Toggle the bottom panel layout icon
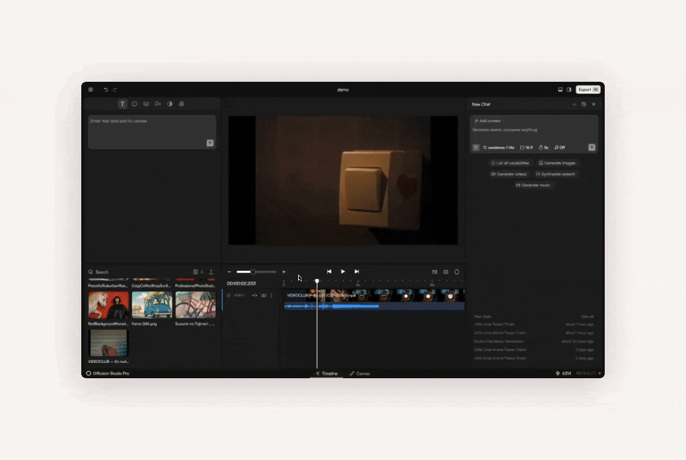 tap(560, 89)
